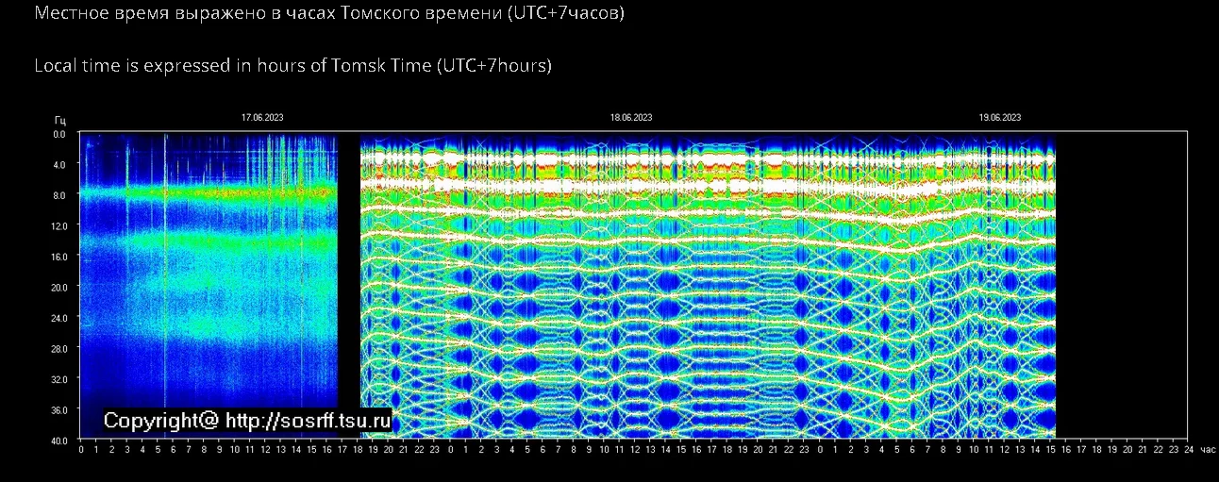Click the 17.06.2023 date label
The height and width of the screenshot is (482, 1219).
pyautogui.click(x=262, y=118)
